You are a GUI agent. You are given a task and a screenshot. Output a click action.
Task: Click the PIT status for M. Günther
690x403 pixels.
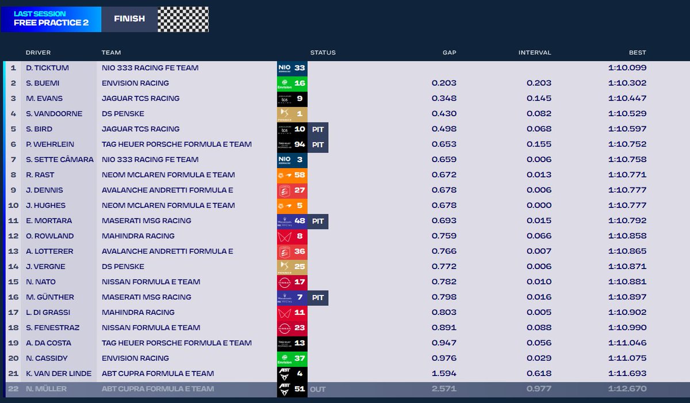[x=318, y=297]
